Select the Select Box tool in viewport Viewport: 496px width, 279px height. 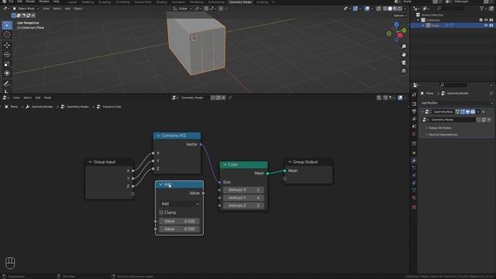coord(7,26)
